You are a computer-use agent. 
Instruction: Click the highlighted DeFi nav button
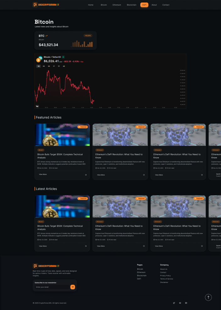point(144,5)
